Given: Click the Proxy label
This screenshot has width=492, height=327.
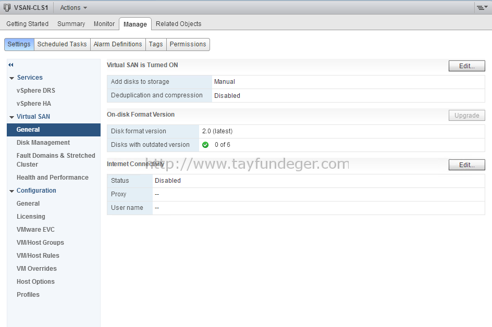Looking at the screenshot, I should 119,194.
